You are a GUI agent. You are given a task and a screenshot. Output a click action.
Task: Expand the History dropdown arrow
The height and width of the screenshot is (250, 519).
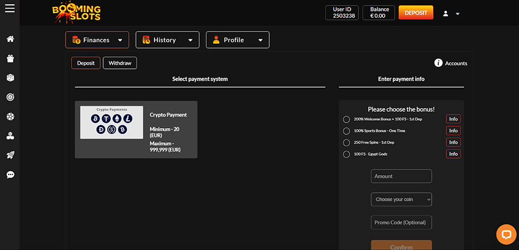click(x=190, y=40)
